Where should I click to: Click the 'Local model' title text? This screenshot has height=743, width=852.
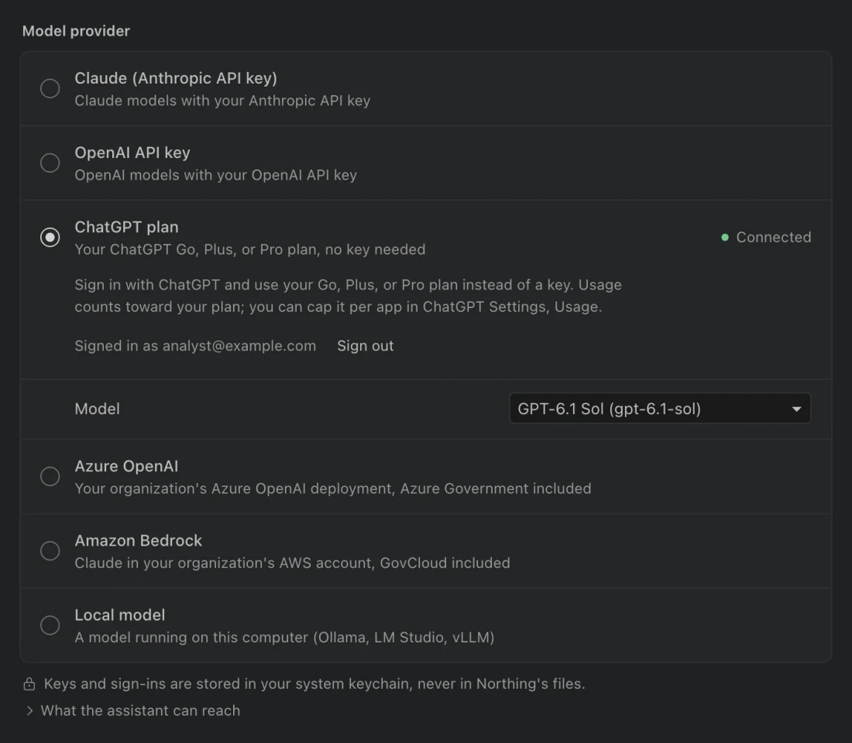coord(119,615)
